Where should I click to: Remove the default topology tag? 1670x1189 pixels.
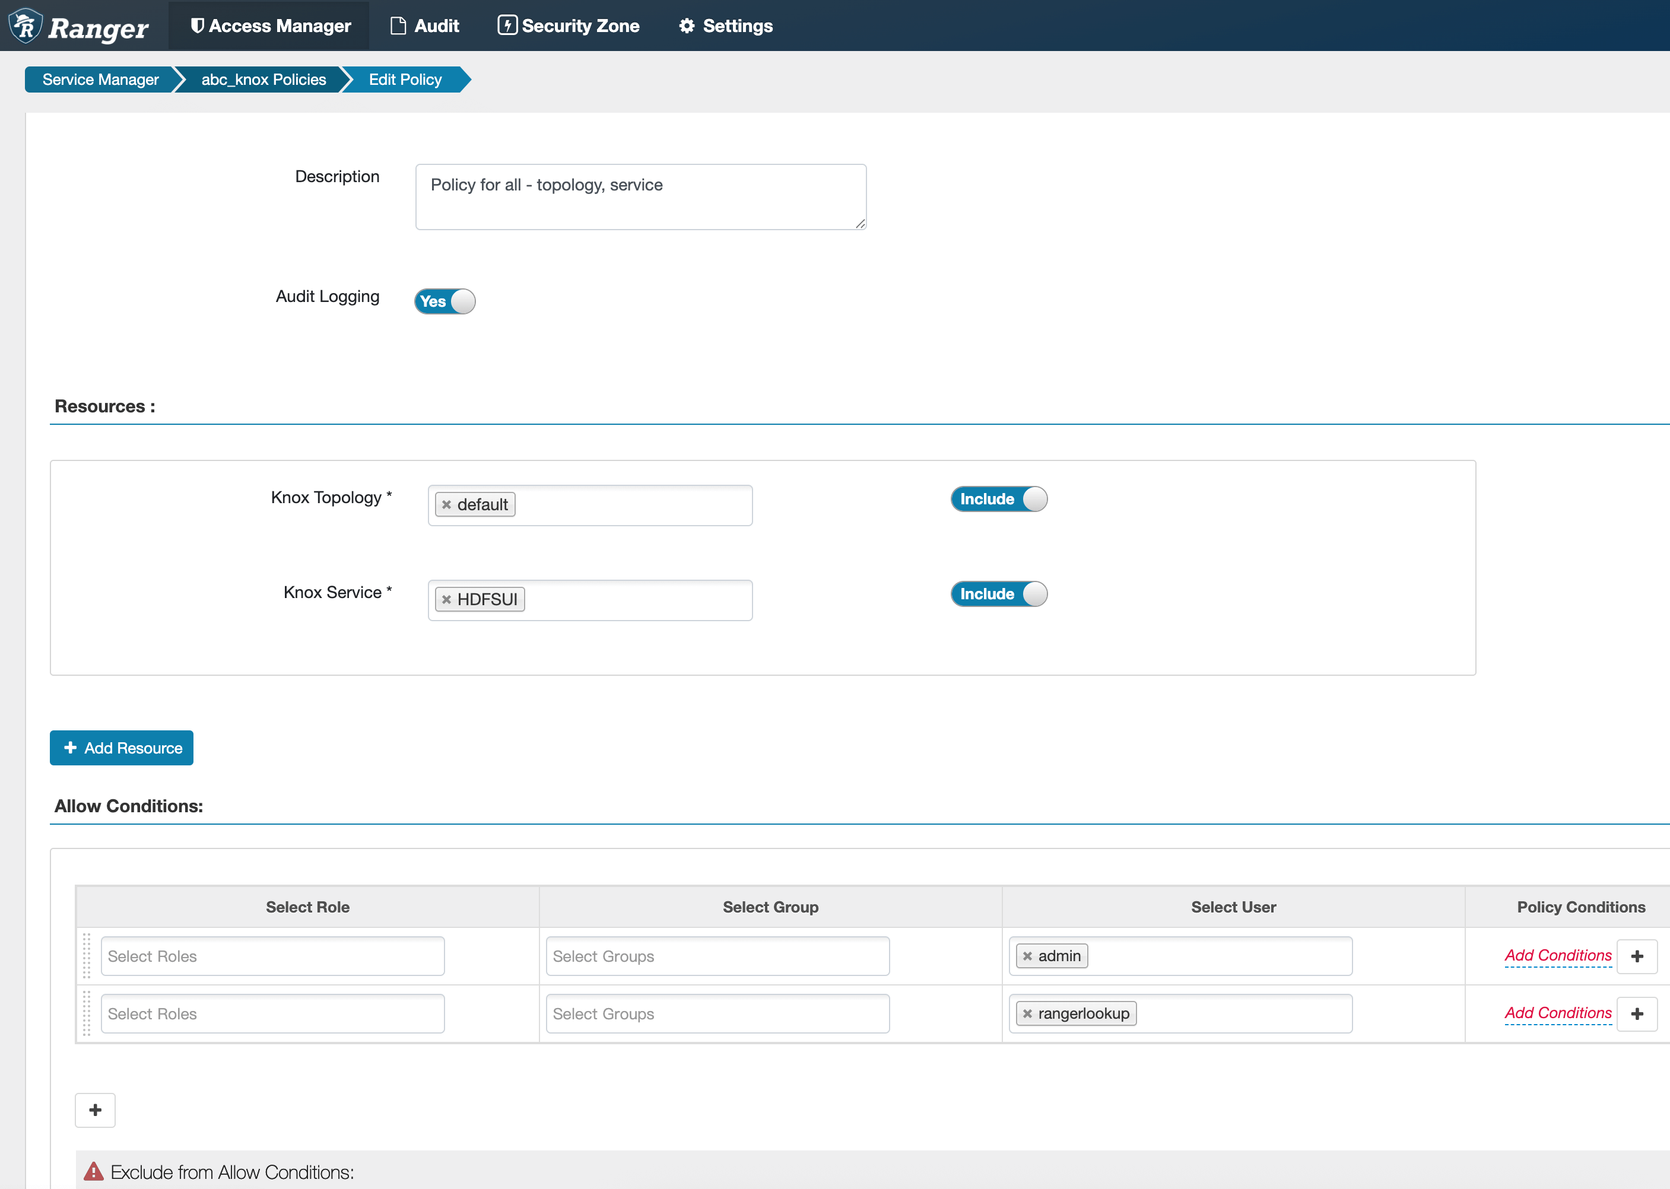tap(447, 504)
